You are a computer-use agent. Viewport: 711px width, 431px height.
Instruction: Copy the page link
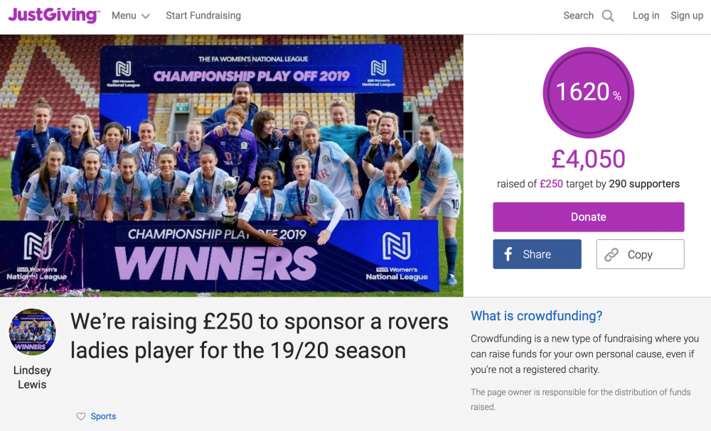point(639,254)
